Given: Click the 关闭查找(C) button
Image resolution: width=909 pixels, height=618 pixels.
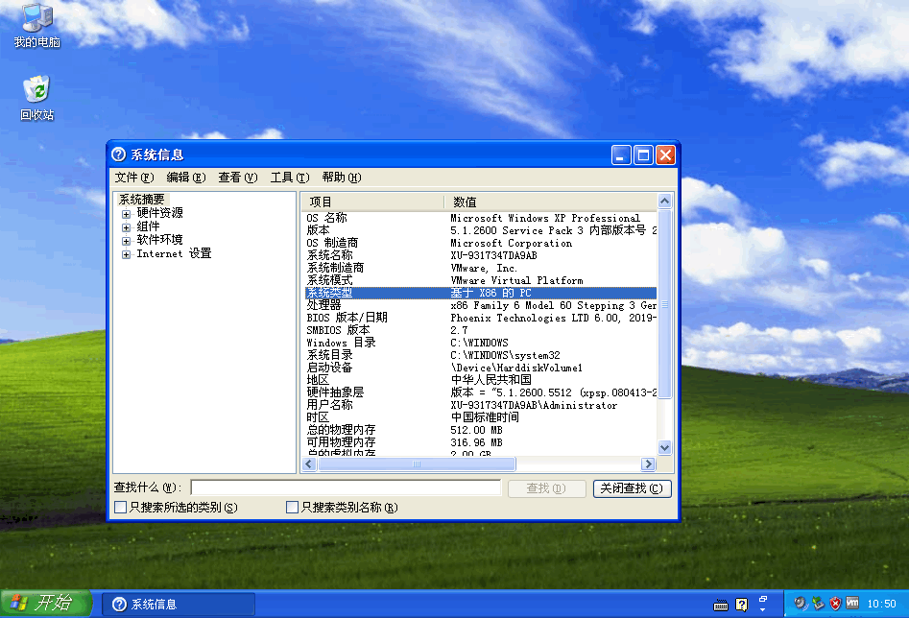Looking at the screenshot, I should coord(632,488).
